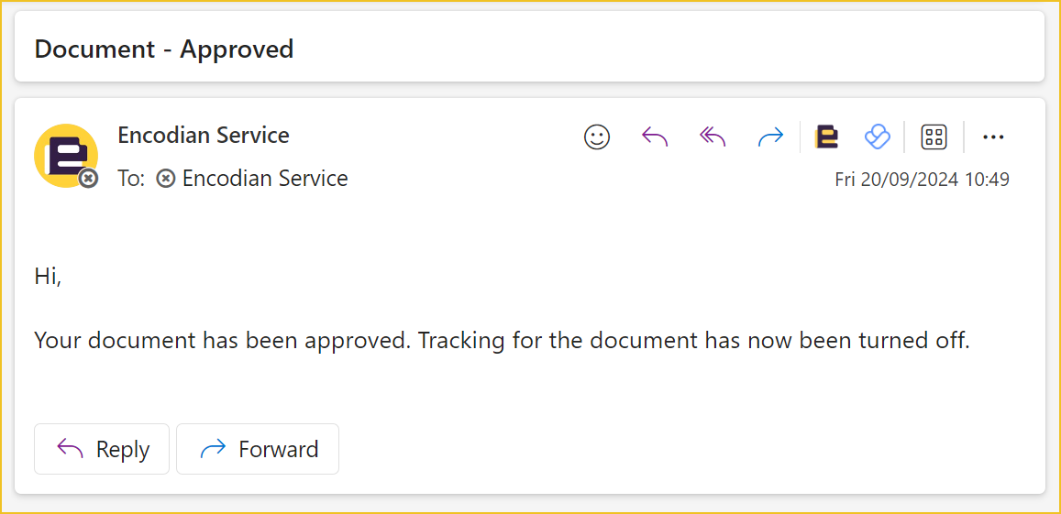React to the message with the smiley icon
The width and height of the screenshot is (1061, 514).
click(597, 137)
